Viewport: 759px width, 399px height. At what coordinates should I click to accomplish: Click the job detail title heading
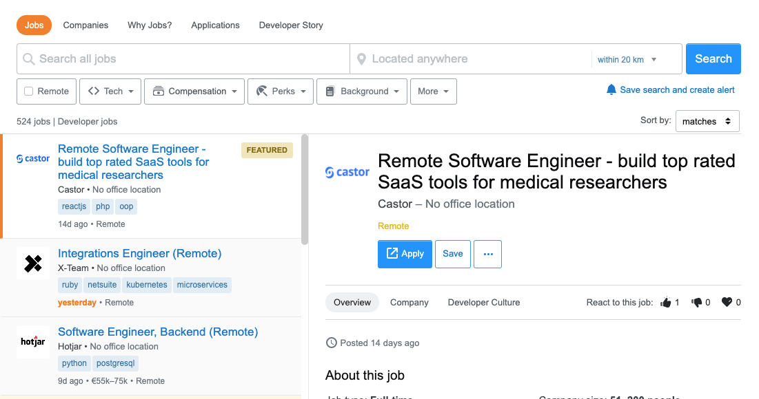pyautogui.click(x=556, y=171)
